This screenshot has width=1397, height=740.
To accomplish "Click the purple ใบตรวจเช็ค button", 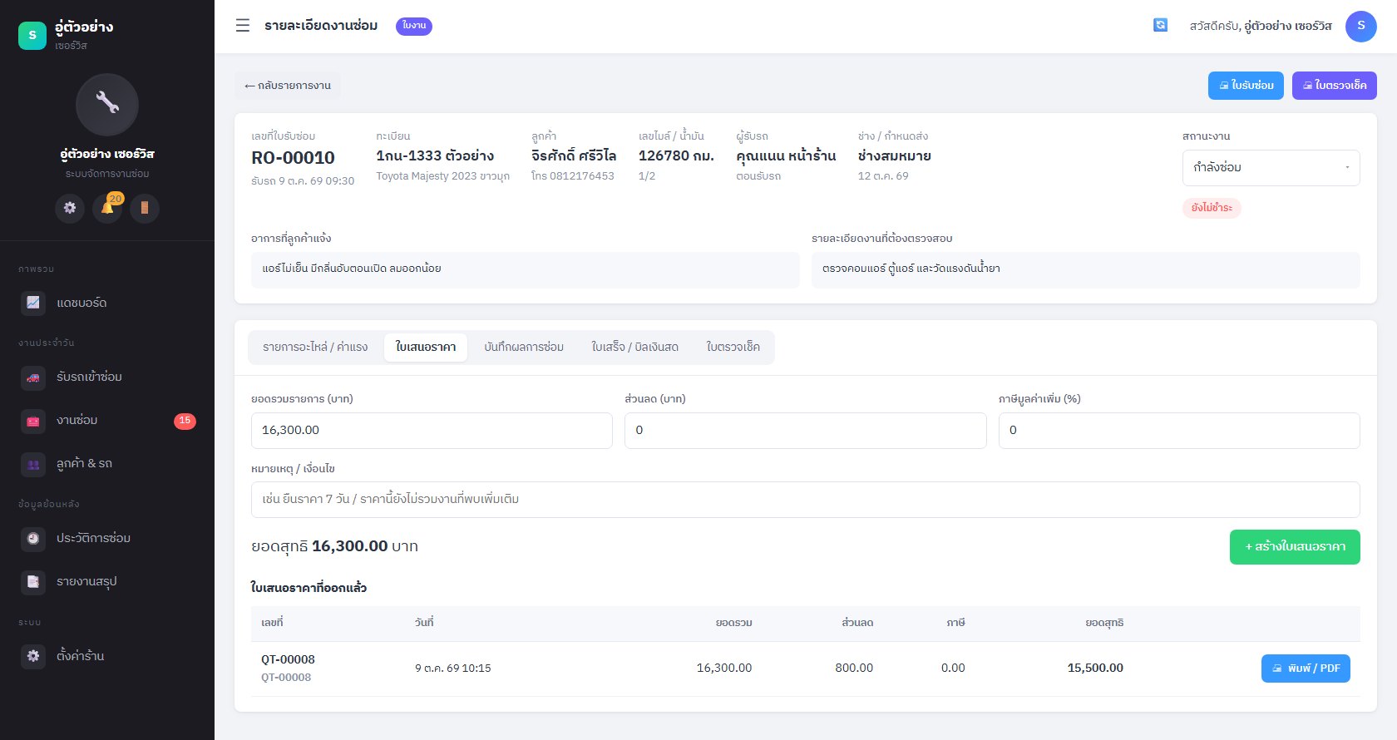I will 1335,86.
